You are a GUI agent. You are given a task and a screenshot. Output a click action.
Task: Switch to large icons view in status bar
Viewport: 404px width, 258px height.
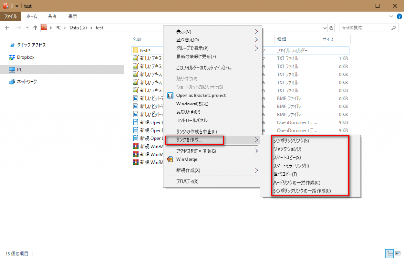397,253
